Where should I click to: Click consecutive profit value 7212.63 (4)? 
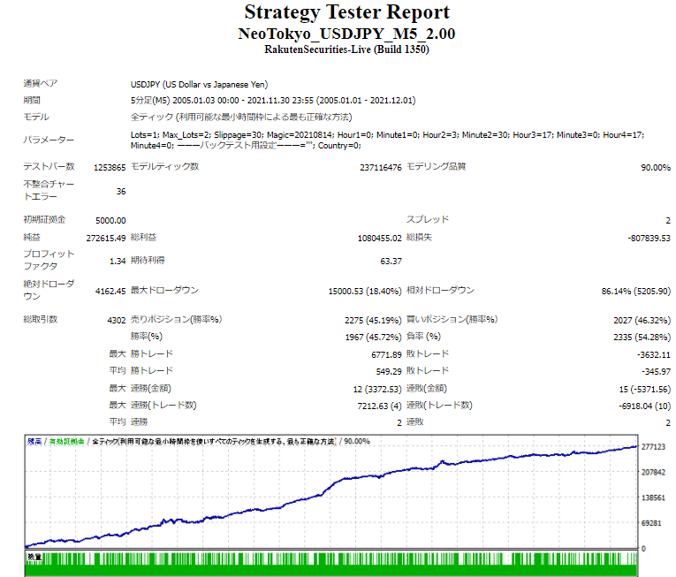click(379, 406)
